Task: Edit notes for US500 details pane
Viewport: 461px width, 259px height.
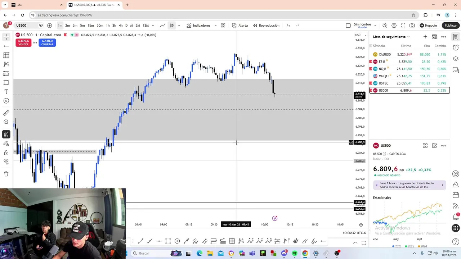Action: (434, 146)
